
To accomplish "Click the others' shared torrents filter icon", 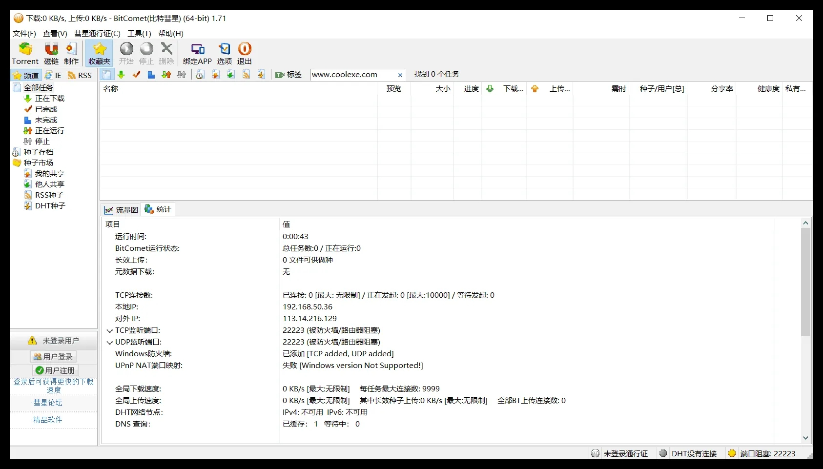I will point(231,75).
